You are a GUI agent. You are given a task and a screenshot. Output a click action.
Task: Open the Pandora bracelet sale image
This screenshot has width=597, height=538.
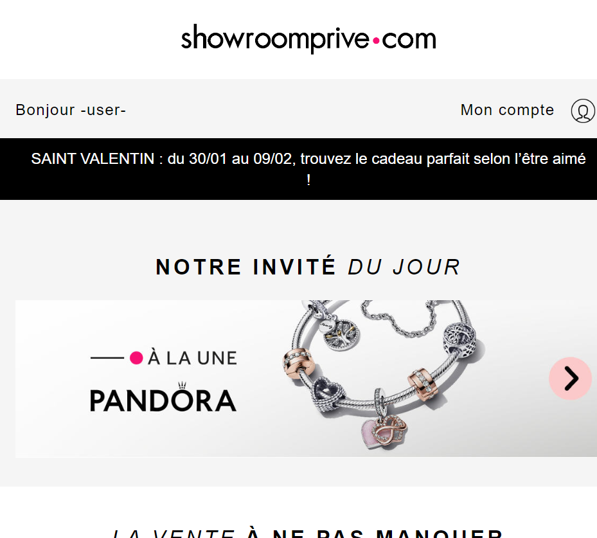306,379
